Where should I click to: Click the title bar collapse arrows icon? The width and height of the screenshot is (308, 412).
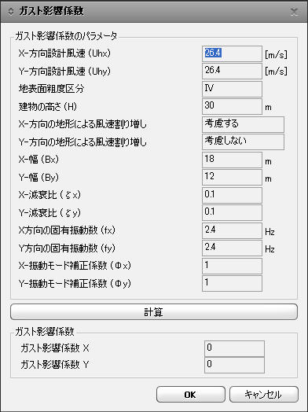[x=10, y=12]
